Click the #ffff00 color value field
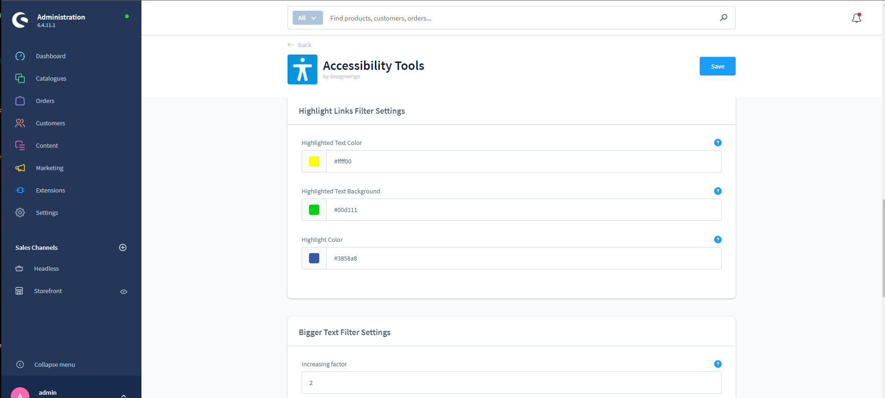 [524, 161]
